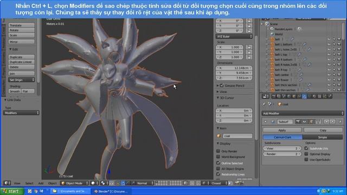This screenshot has width=347, height=195.
Task: Open the Set Origin dropdown
Action: click(22, 80)
